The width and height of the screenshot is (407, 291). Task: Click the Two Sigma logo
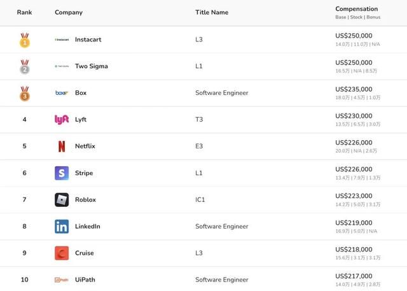[62, 66]
